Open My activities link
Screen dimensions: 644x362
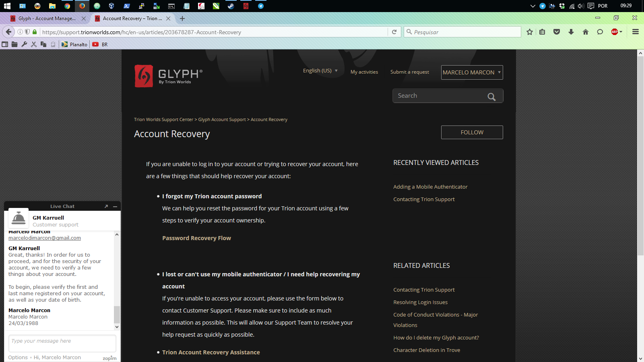364,72
